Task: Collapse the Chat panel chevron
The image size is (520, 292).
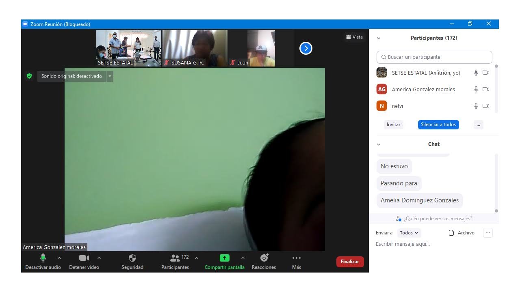Action: pyautogui.click(x=379, y=144)
